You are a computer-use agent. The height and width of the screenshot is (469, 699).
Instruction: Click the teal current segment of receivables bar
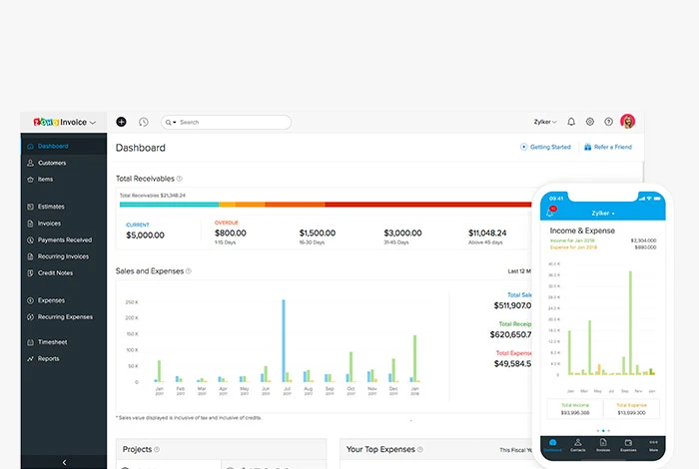click(x=169, y=205)
